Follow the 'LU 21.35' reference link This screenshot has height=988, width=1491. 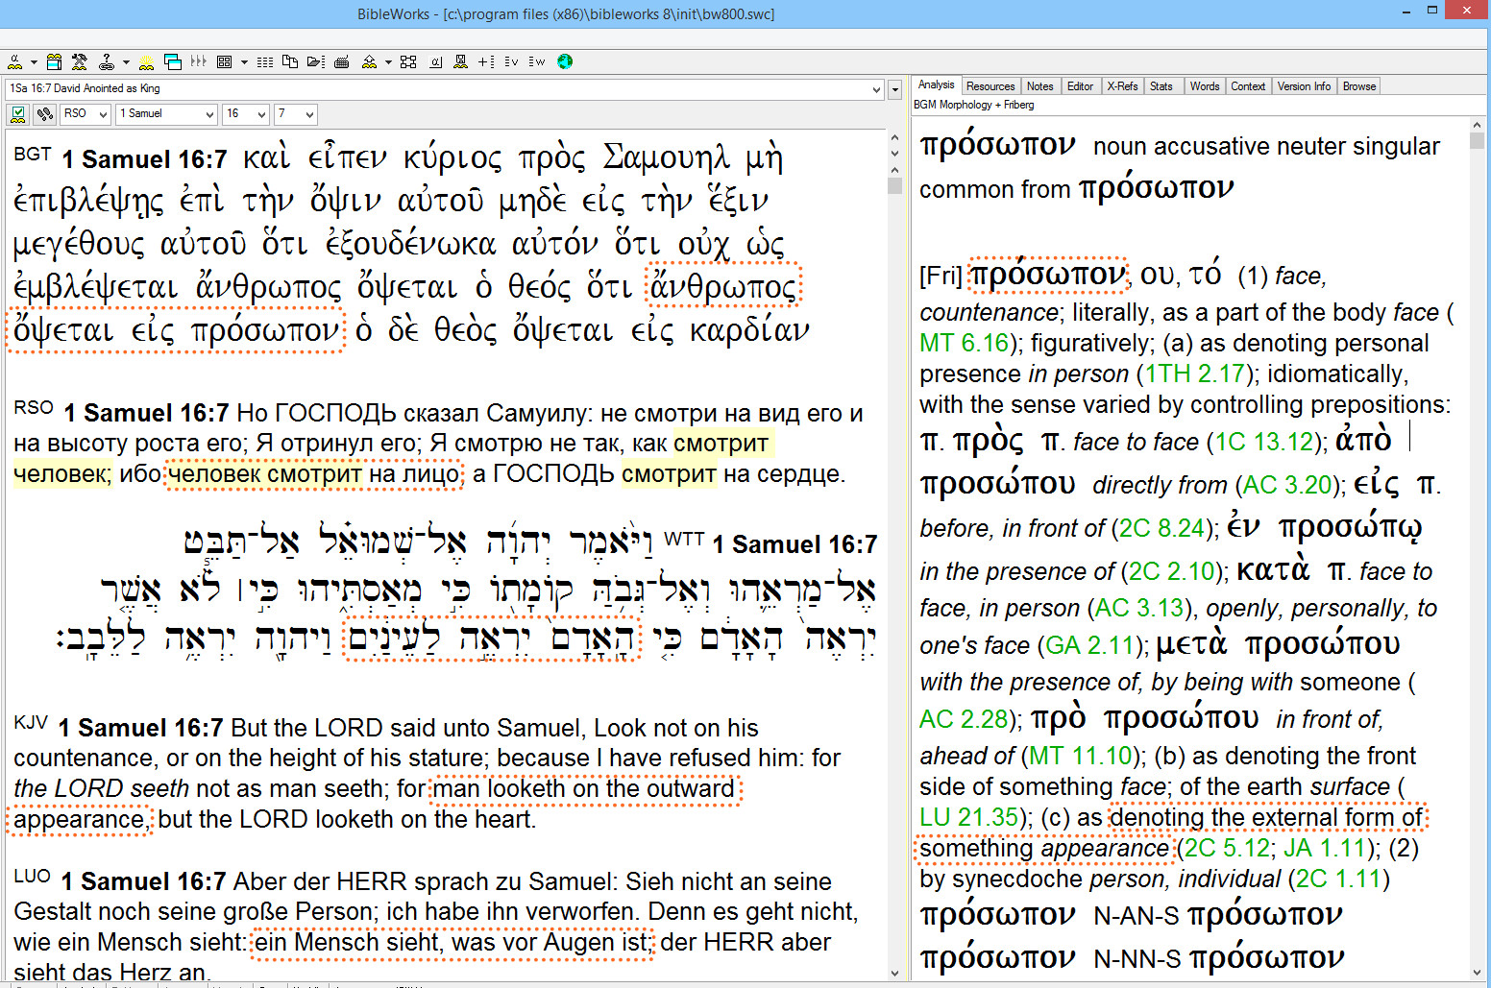(x=968, y=817)
